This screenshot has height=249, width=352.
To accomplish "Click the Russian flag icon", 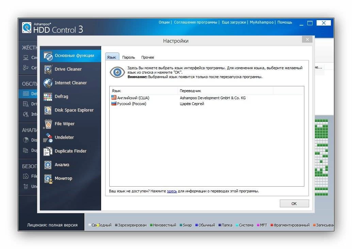I will 114,103.
